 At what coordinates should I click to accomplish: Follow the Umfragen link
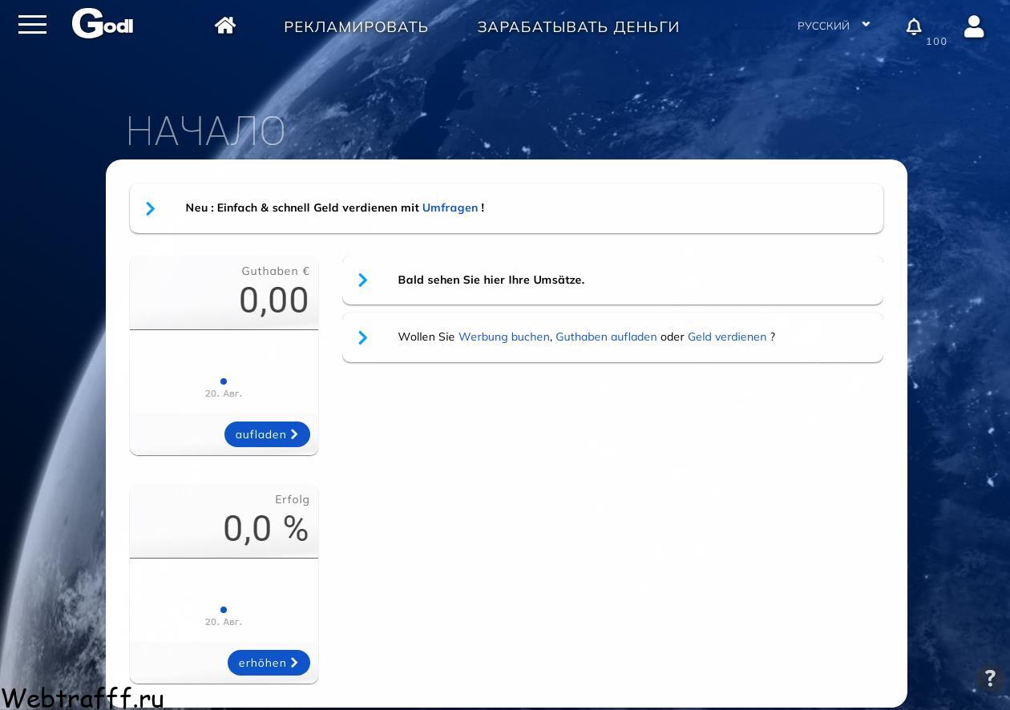click(450, 208)
